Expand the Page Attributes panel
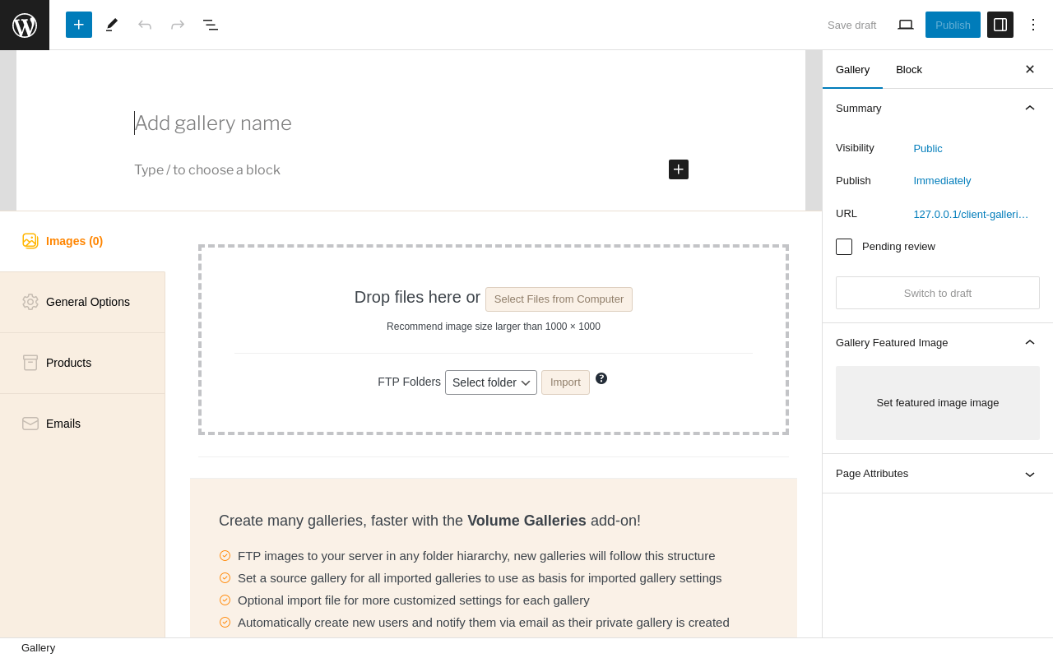This screenshot has height=658, width=1053. [x=1030, y=474]
